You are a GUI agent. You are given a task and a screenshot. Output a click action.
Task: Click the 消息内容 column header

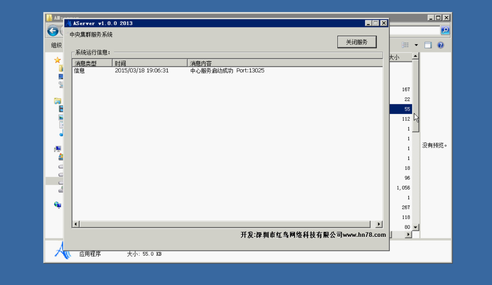point(285,63)
